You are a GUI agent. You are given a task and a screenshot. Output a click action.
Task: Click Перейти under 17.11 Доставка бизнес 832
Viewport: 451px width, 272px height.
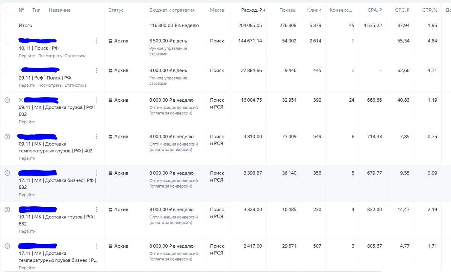27,195
